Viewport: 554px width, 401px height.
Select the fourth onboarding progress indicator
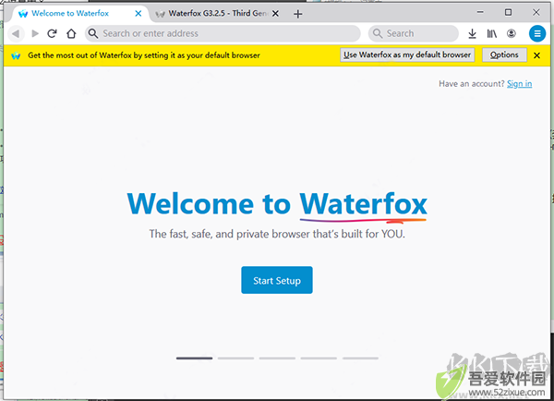(319, 358)
